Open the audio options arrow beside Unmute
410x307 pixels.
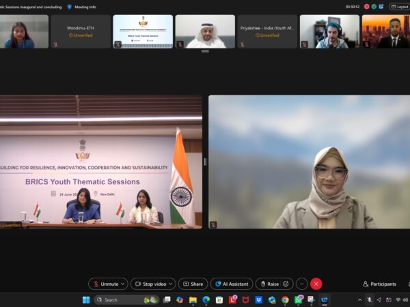122,284
